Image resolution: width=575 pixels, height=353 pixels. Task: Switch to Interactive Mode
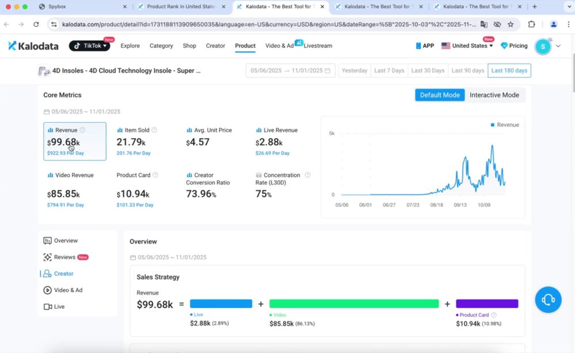coord(494,95)
